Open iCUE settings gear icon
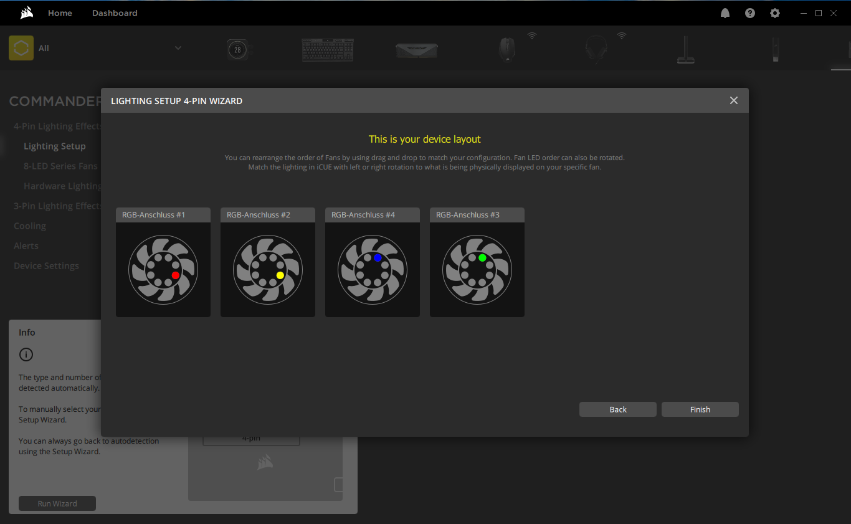The image size is (851, 524). [775, 13]
